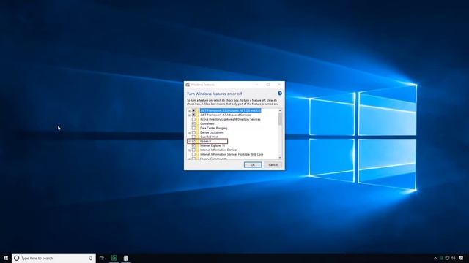Image resolution: width=469 pixels, height=263 pixels.
Task: Select Internet Information Services Hostable Web Core
Action: pyautogui.click(x=232, y=154)
